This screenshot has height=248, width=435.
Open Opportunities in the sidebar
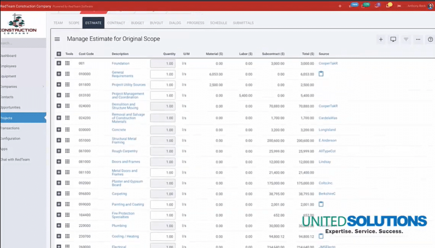point(10,107)
